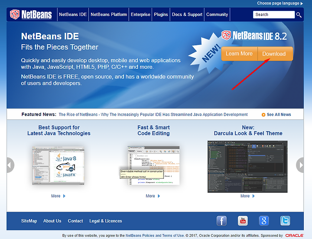Open the NetBeans IDE menu
Viewport: 312px width, 239px height.
[73, 15]
